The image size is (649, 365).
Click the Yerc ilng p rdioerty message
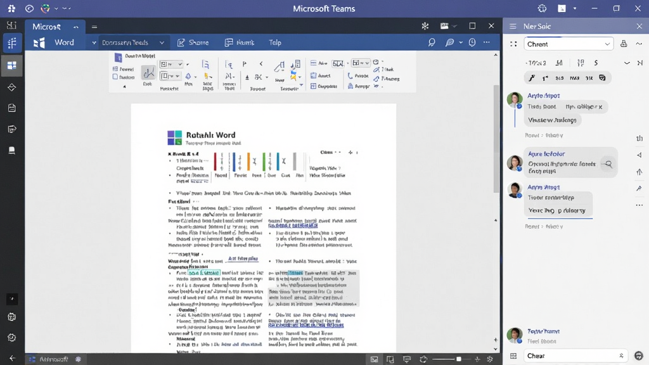(x=556, y=210)
